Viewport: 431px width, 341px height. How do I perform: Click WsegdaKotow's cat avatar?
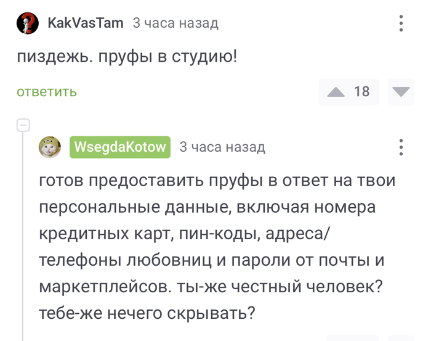coord(50,147)
